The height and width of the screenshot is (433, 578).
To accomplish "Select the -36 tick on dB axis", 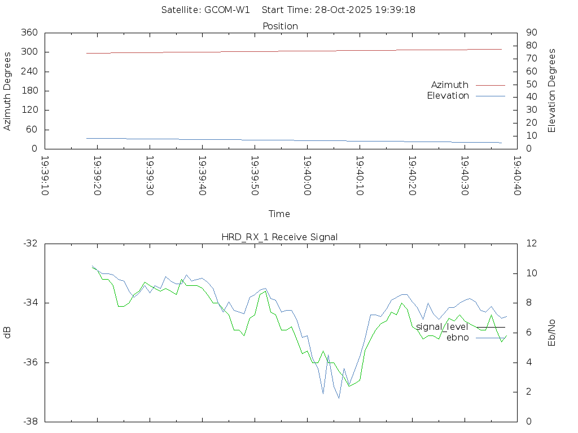I will point(29,363).
